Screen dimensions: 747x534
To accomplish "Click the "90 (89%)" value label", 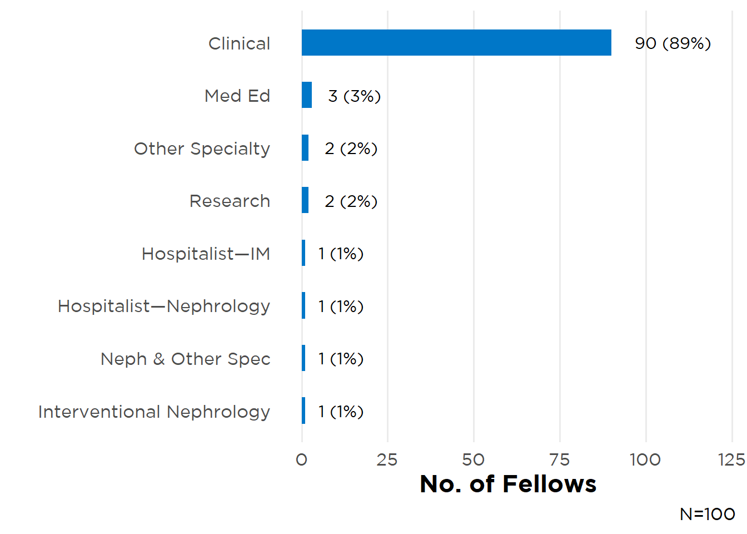I will tap(673, 43).
